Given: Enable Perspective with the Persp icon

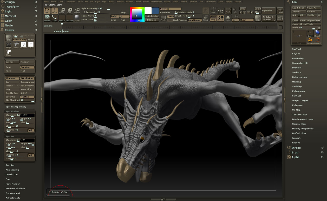Looking at the screenshot, I should 213,17.
